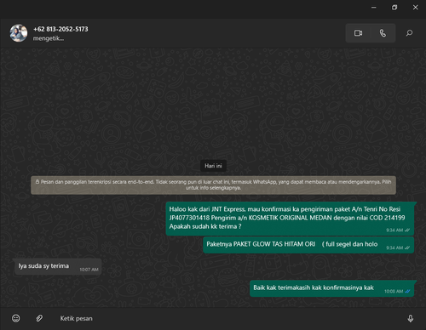Viewport: 426px width, 330px height.
Task: Record a voice message with the microphone
Action: pyautogui.click(x=411, y=318)
